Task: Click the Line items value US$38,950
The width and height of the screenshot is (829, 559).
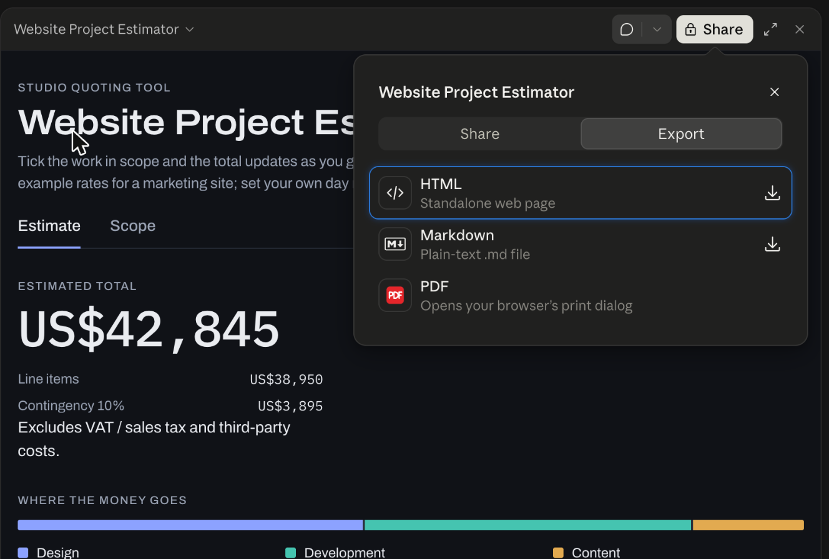Action: tap(287, 379)
